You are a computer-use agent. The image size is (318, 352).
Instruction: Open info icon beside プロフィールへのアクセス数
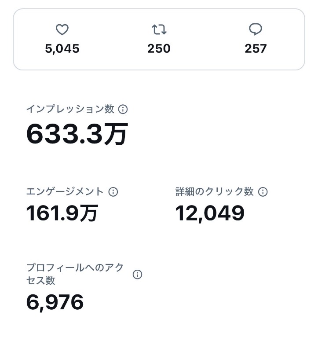tap(137, 274)
